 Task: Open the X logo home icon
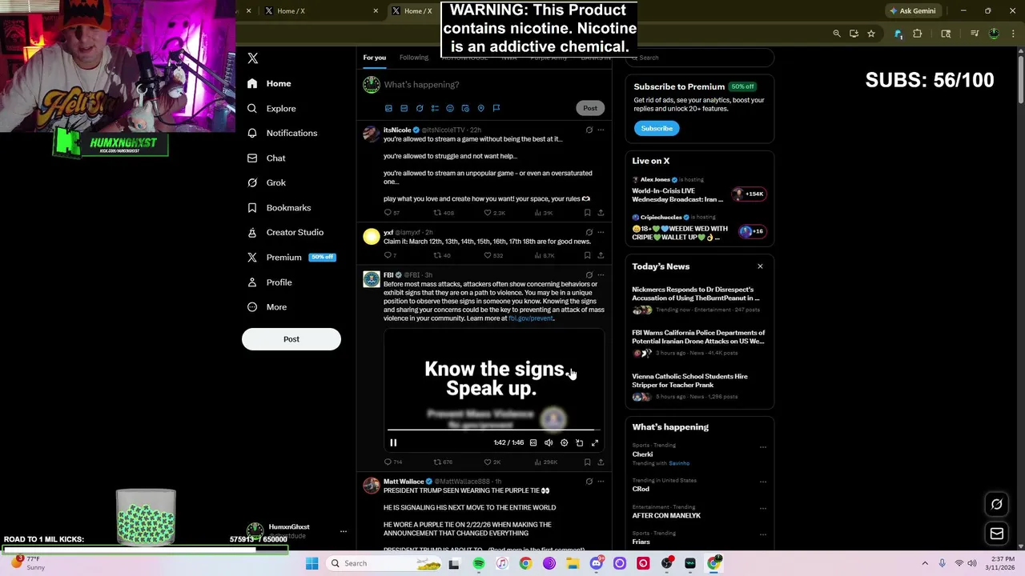[x=253, y=58]
